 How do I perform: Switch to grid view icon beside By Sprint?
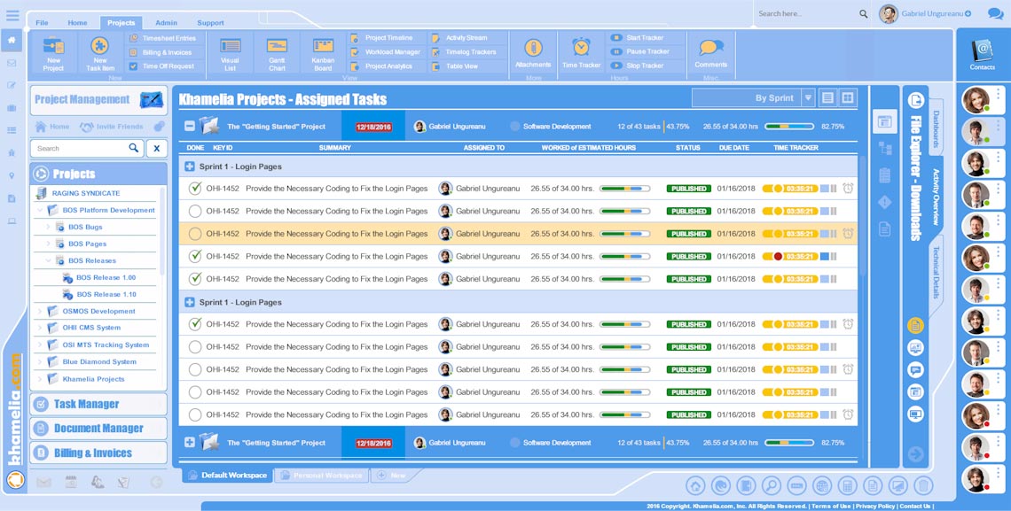tap(848, 97)
